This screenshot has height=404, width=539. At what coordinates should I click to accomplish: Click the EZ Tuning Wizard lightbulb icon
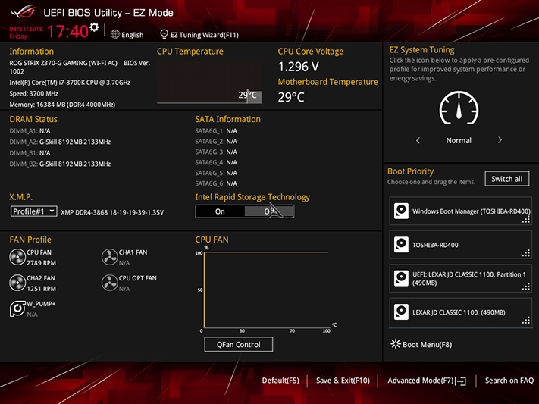tap(164, 34)
